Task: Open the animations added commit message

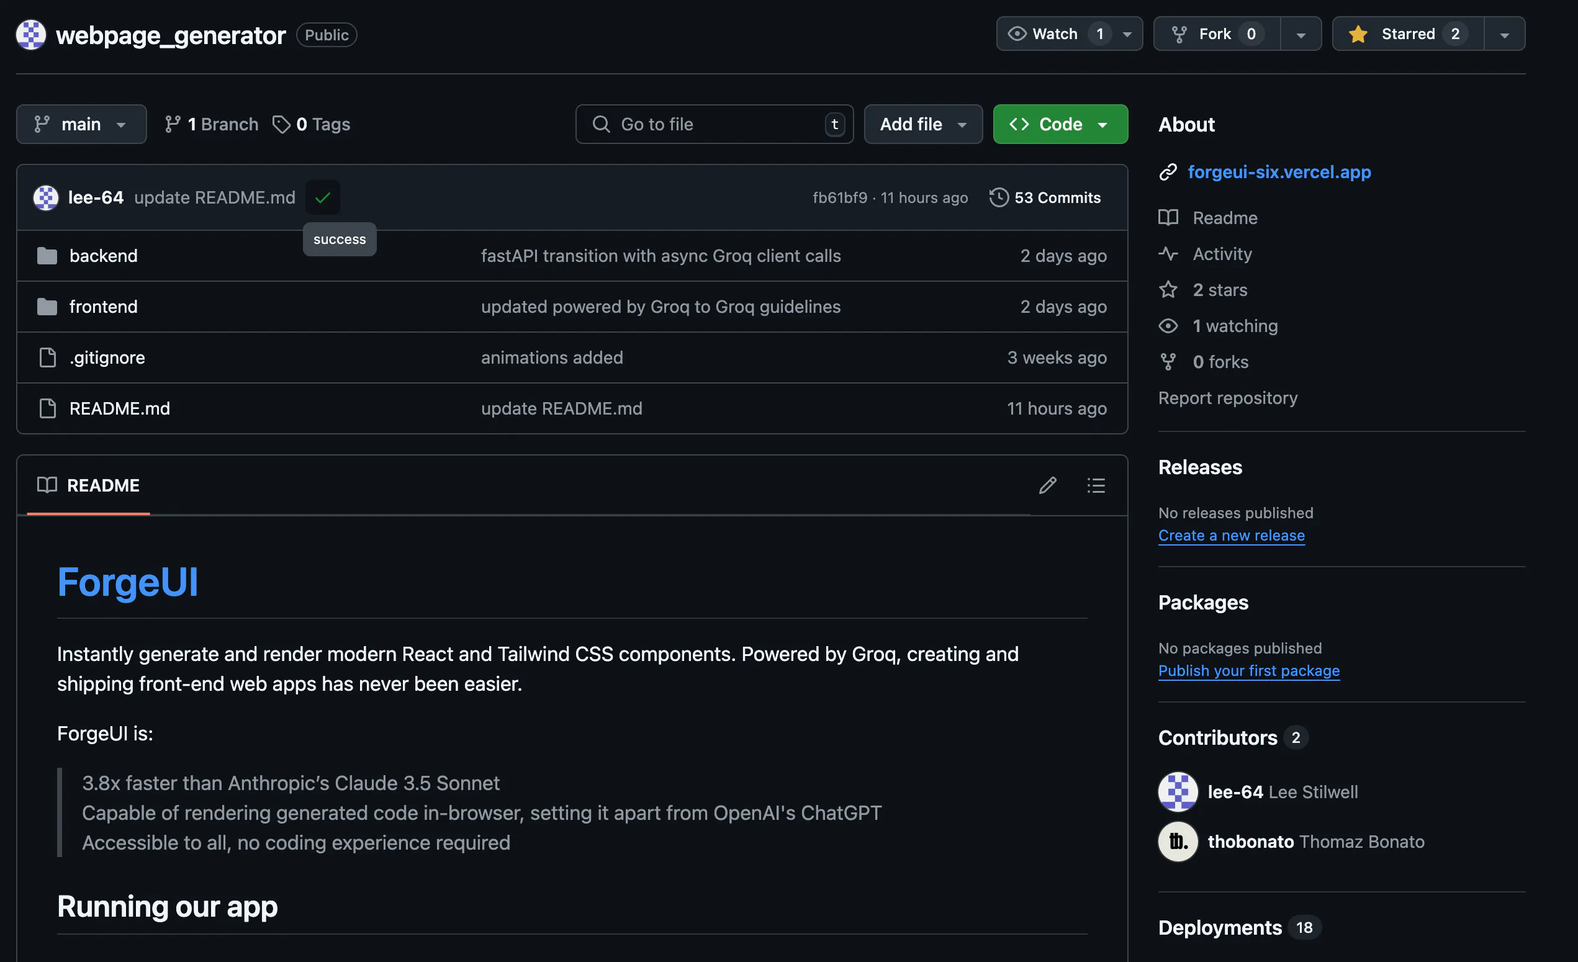Action: 552,357
